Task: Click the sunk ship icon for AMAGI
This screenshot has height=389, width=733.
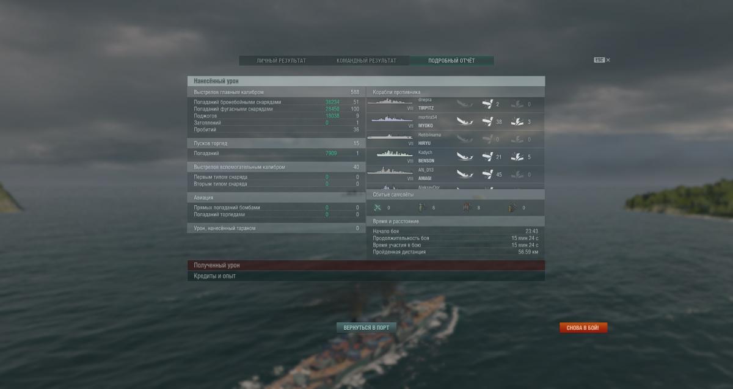Action: pos(465,174)
